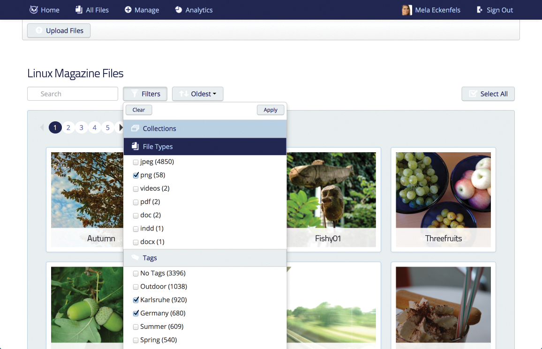This screenshot has height=349, width=542.
Task: Click the Linux Magazine Files heading
Action: click(75, 73)
